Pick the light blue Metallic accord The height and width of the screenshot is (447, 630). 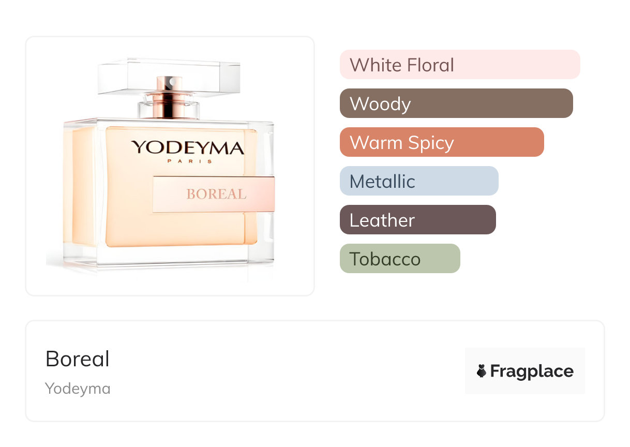tap(418, 181)
